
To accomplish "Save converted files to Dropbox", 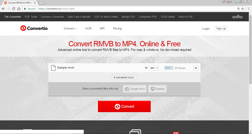I will click(157, 89).
